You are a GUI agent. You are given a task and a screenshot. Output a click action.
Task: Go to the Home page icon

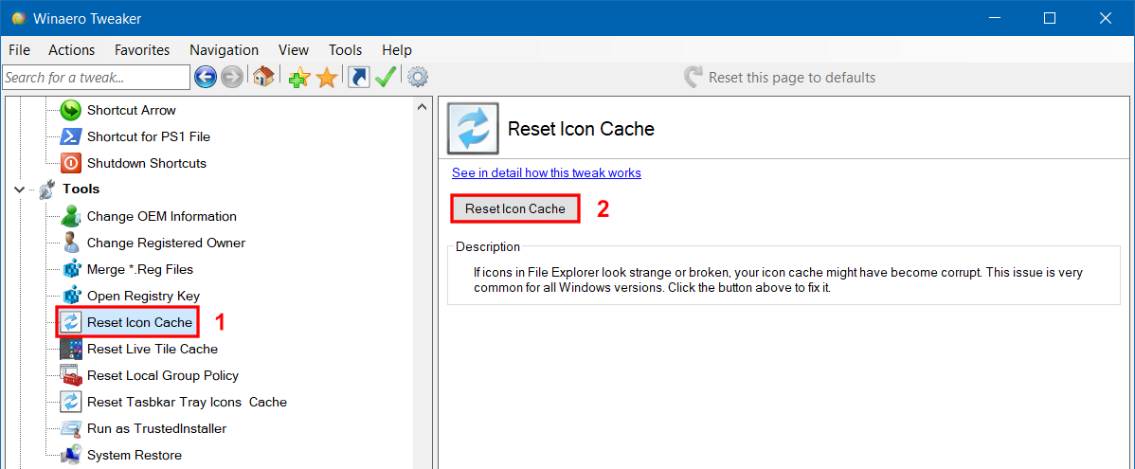coord(262,77)
